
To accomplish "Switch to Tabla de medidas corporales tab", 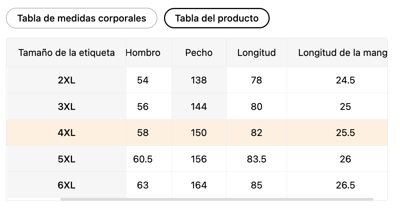I will 81,18.
